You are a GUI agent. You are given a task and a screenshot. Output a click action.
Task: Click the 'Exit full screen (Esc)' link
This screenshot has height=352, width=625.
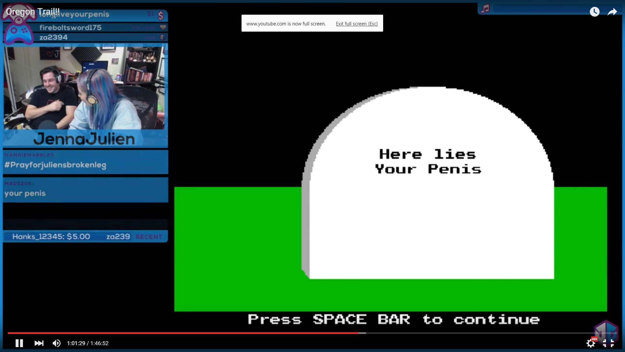356,24
